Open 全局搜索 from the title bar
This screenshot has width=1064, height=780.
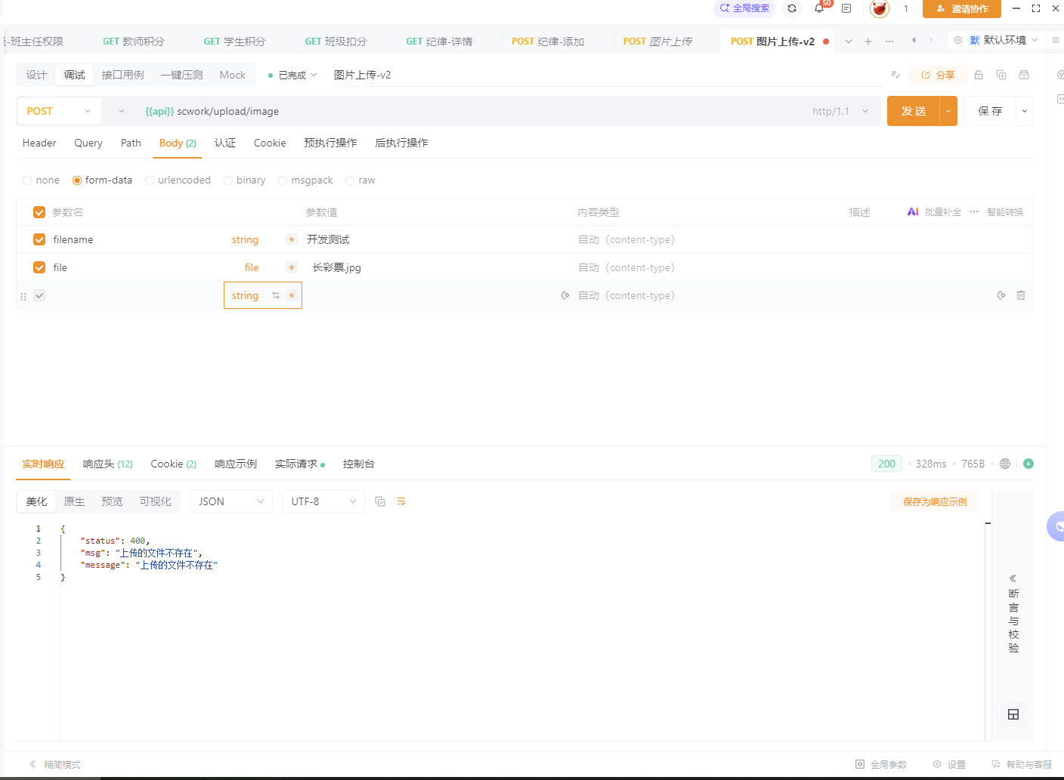(x=744, y=8)
